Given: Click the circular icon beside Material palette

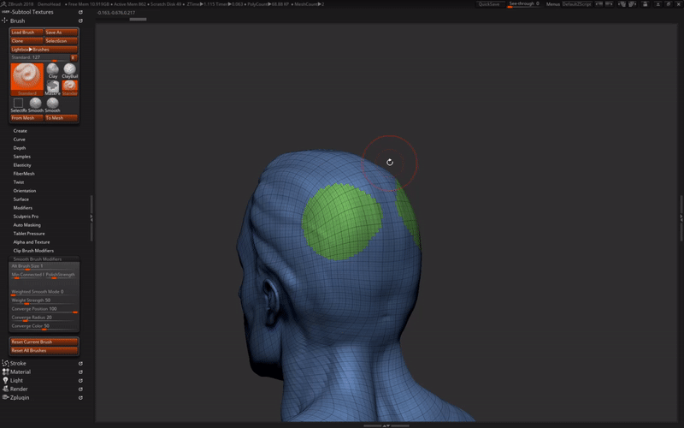Looking at the screenshot, I should coord(80,372).
